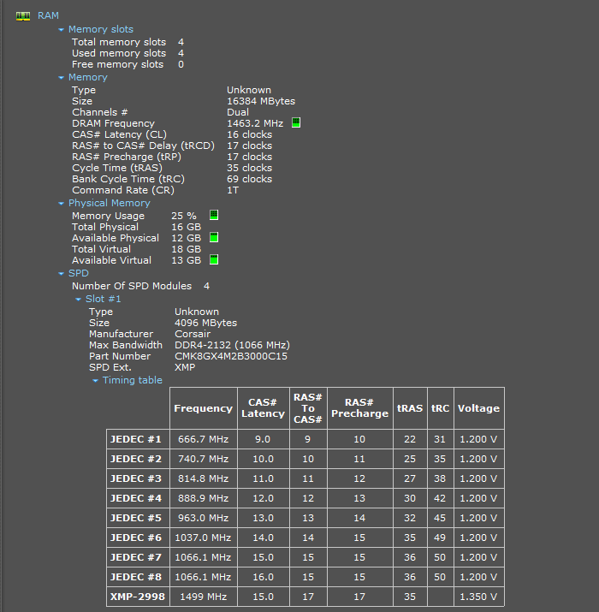Viewport: 599px width, 612px height.
Task: Click the JEDEC #2 row label
Action: pos(136,459)
